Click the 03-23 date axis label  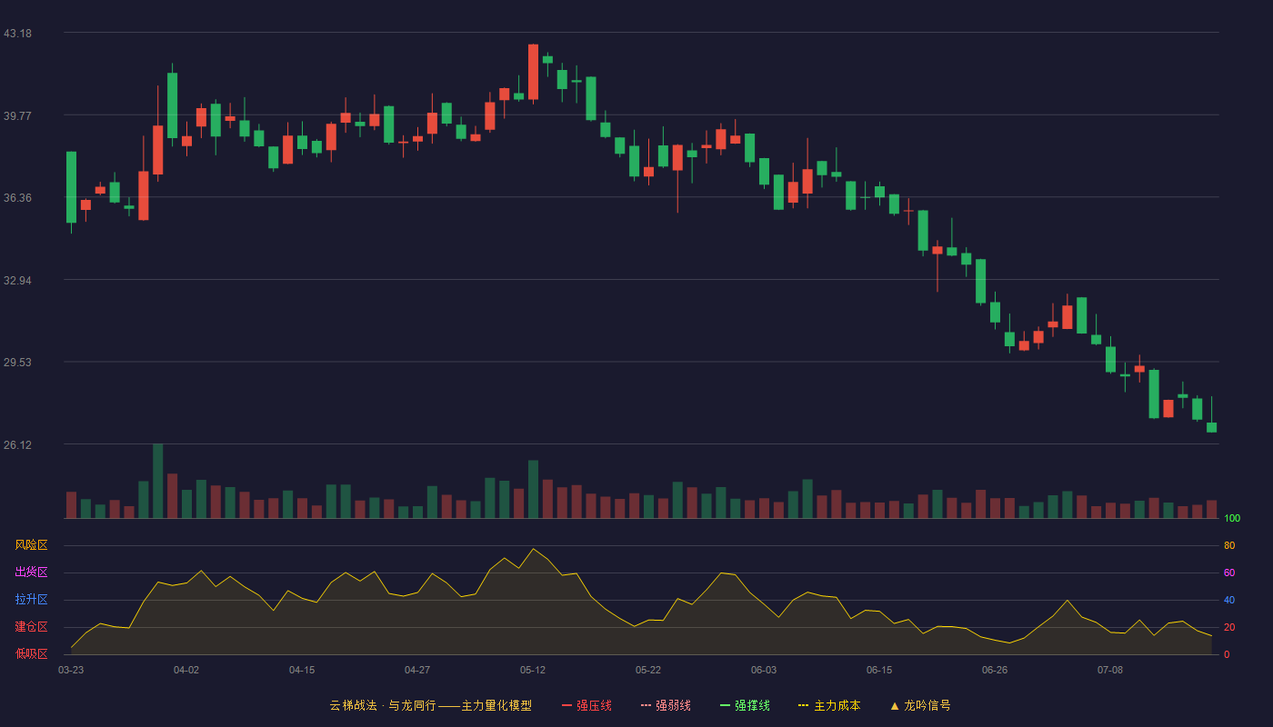[x=71, y=670]
